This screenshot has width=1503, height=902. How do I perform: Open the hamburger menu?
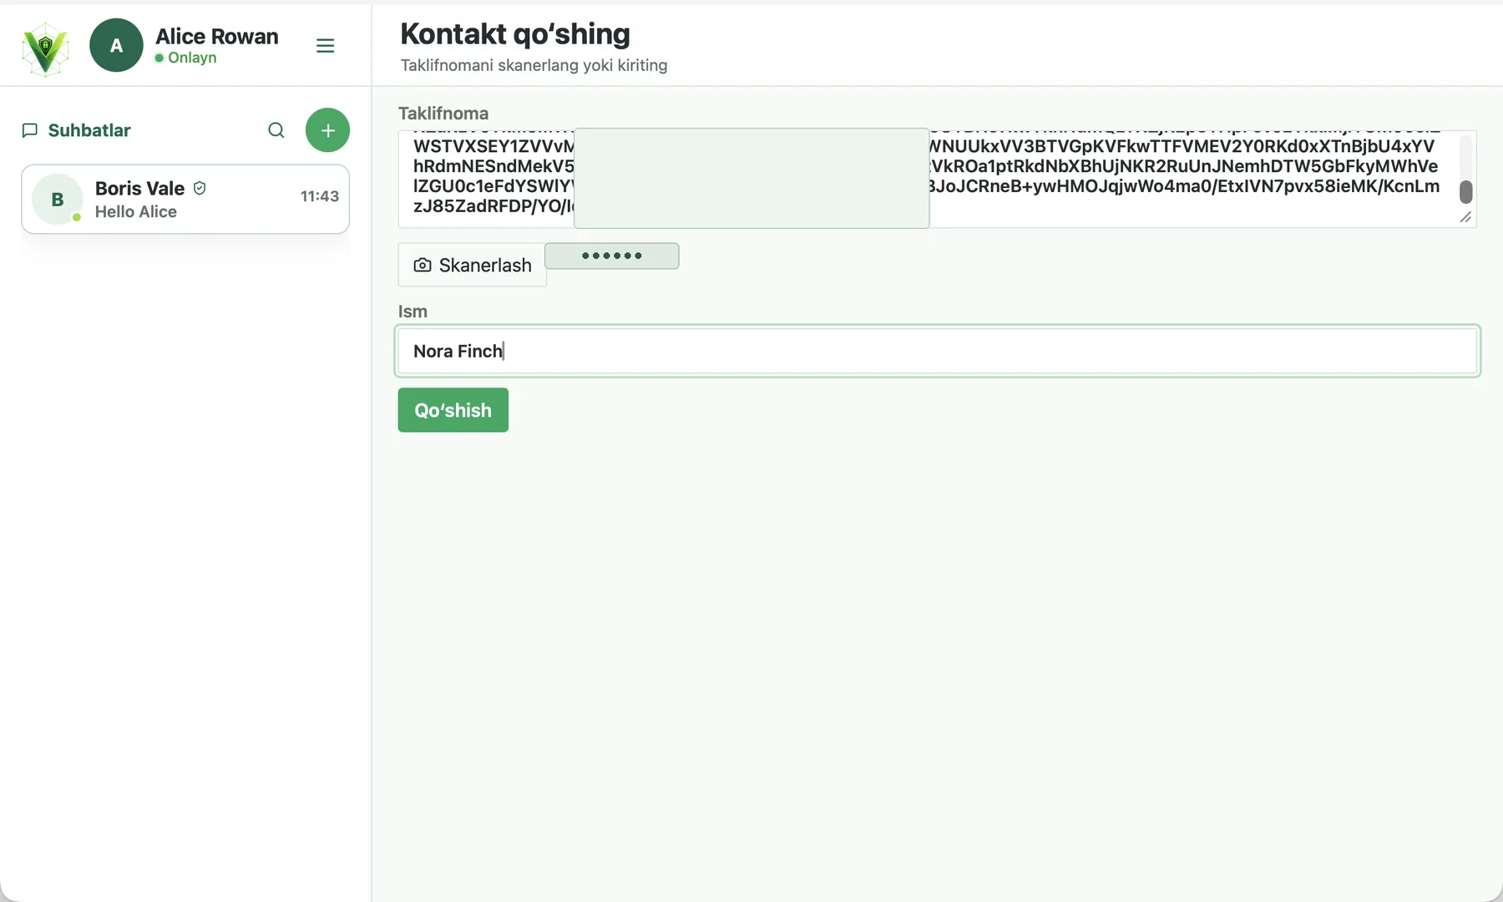tap(326, 46)
